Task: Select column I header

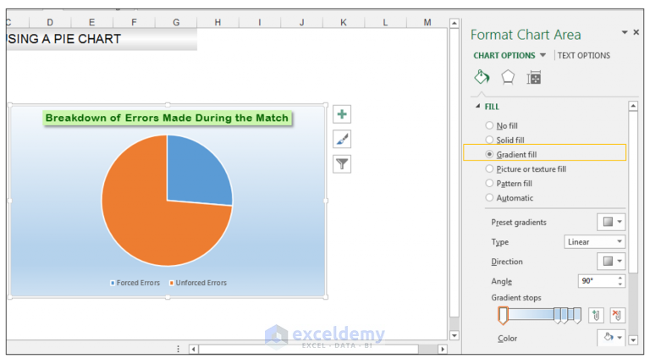Action: (x=260, y=22)
